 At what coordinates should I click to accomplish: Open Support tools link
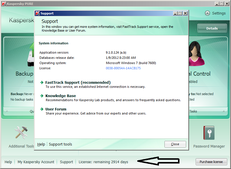(60, 144)
